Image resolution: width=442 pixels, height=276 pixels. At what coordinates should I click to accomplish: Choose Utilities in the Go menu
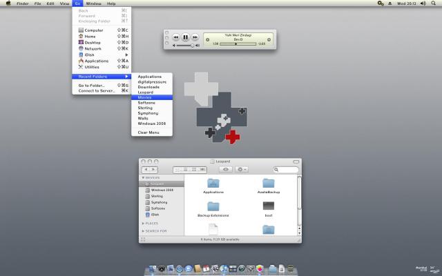(102, 67)
